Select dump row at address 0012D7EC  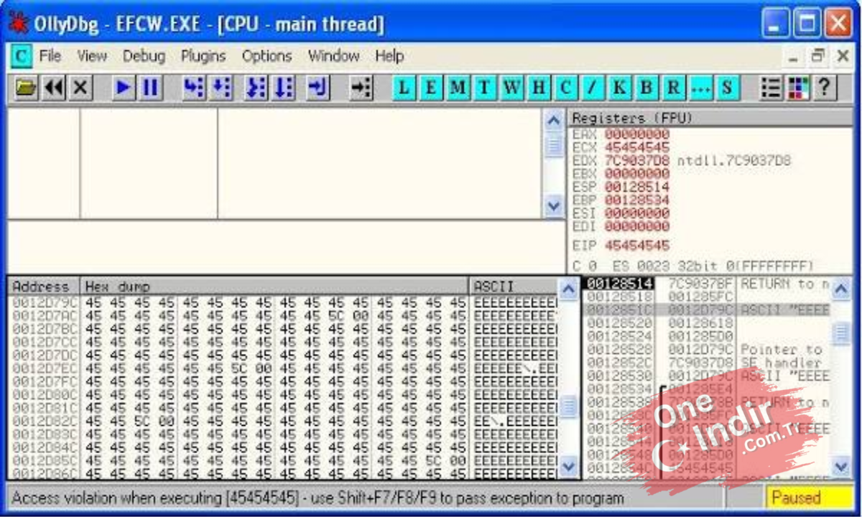pos(284,368)
